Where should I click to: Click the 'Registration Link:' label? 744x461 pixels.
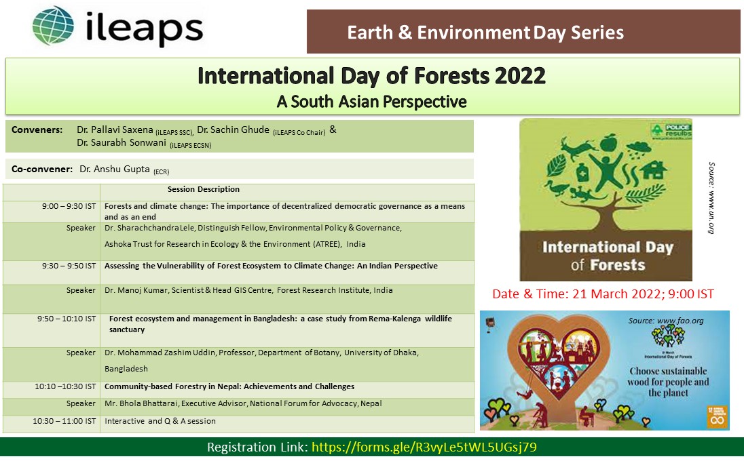[258, 447]
